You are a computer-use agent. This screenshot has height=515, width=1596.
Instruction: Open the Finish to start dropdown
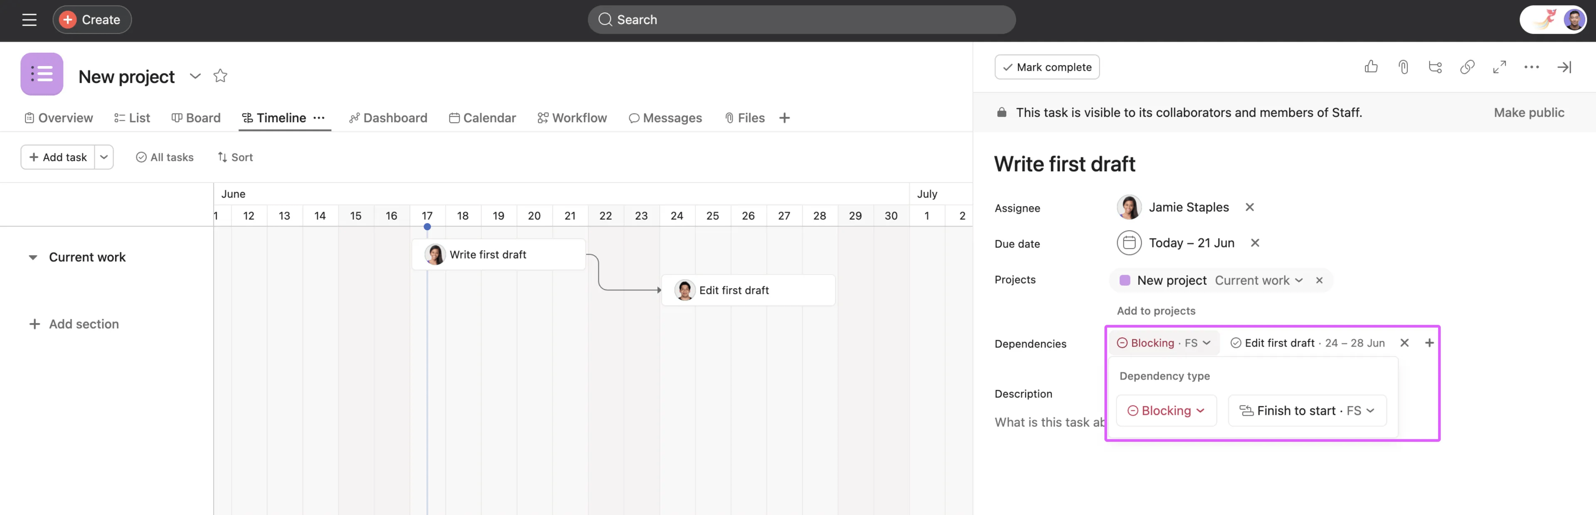pos(1307,410)
